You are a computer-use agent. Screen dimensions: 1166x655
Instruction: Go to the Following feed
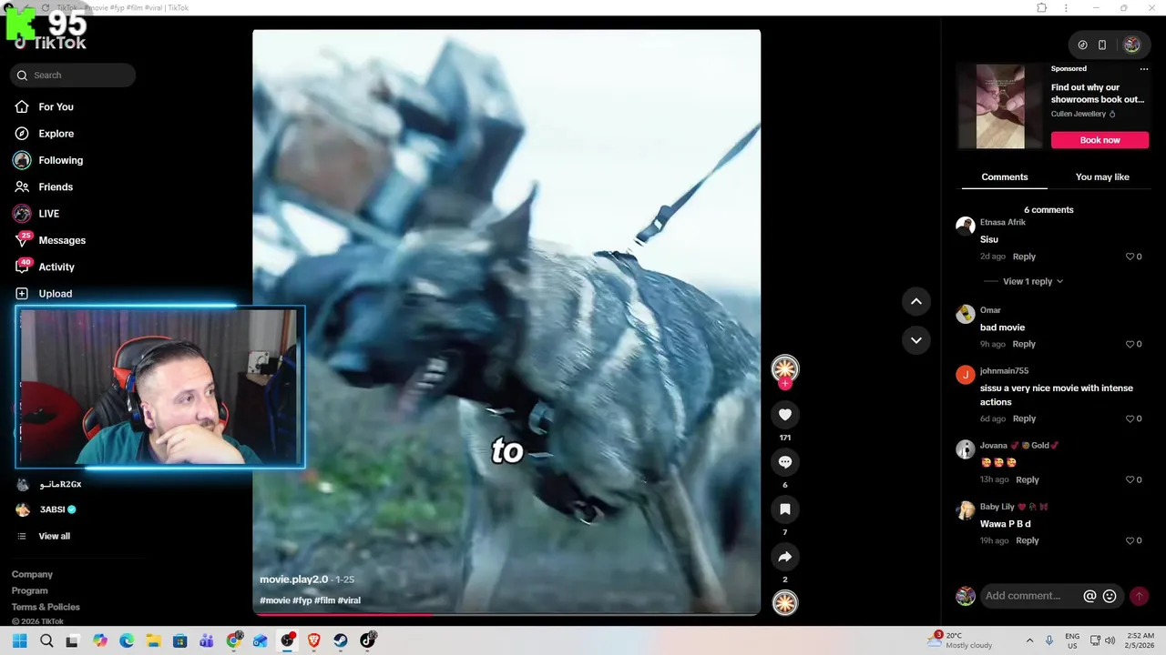pos(60,160)
